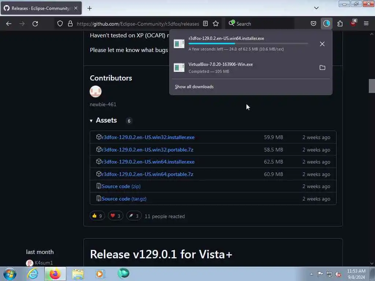Open the list all tabs dropdown
This screenshot has width=375, height=281.
point(316,8)
